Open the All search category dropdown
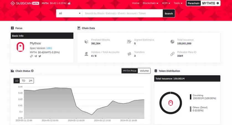Viewport: 232px width, 125px height. coord(69,13)
